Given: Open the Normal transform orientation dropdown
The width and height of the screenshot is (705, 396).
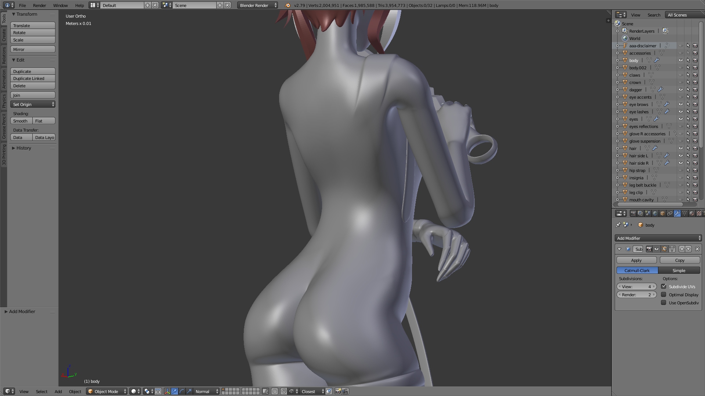Looking at the screenshot, I should point(206,391).
